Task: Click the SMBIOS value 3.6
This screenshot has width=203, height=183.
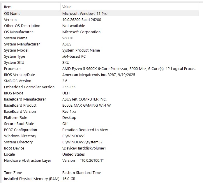Action: [x=65, y=81]
